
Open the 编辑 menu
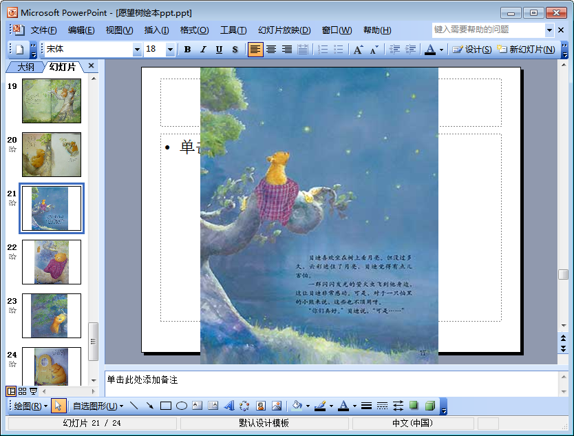(x=81, y=30)
